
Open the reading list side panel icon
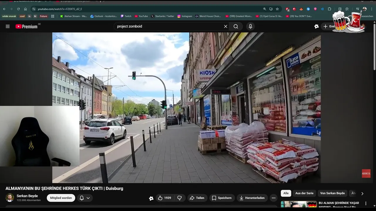tap(340, 9)
